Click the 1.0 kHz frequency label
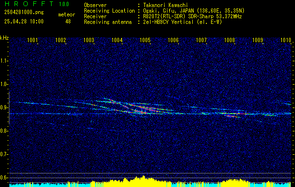The height and width of the screenshot is (187, 295). (4, 84)
